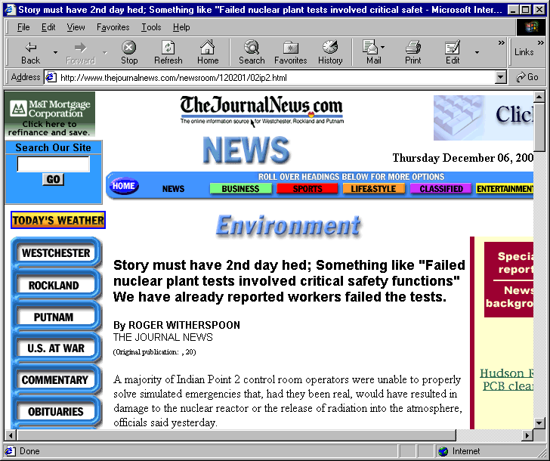Click the ROGER WITHERSPOON byline text
Image resolution: width=550 pixels, height=461 pixels.
click(x=184, y=325)
